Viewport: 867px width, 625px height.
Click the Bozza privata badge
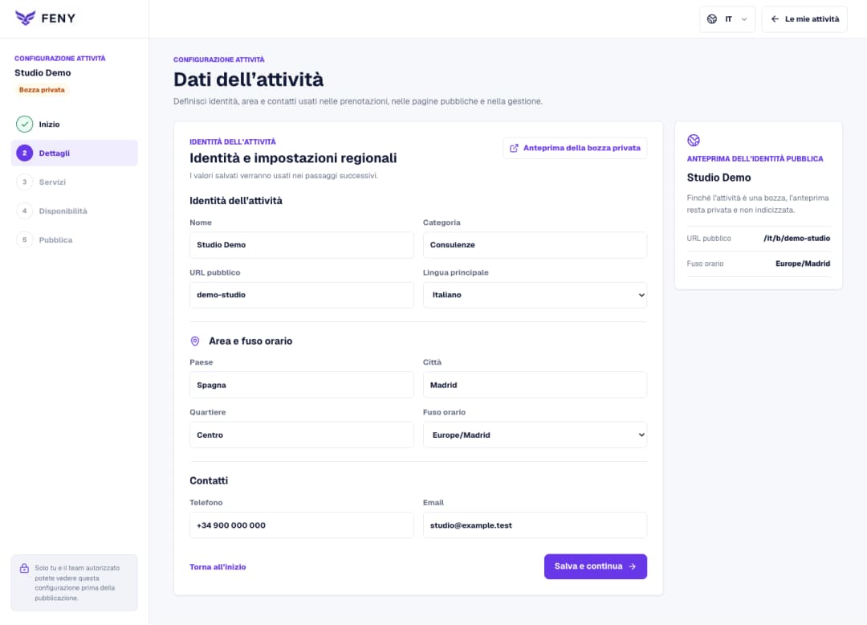(x=42, y=90)
